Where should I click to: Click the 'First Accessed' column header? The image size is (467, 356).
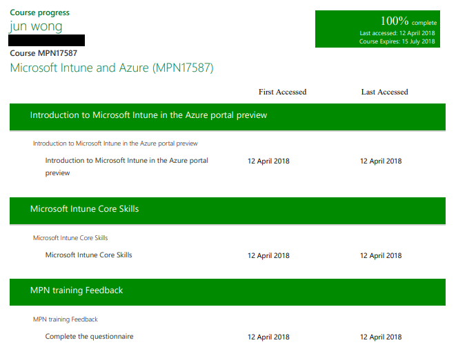282,92
